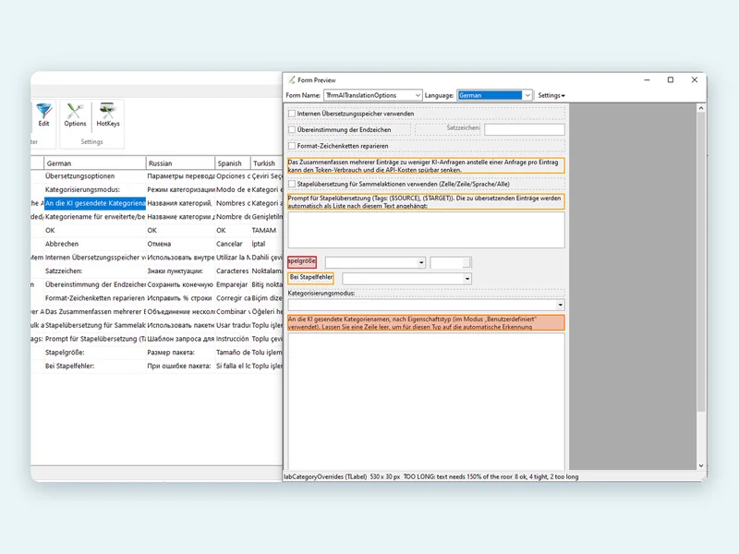
Task: Click the Russian column header
Action: coord(180,163)
